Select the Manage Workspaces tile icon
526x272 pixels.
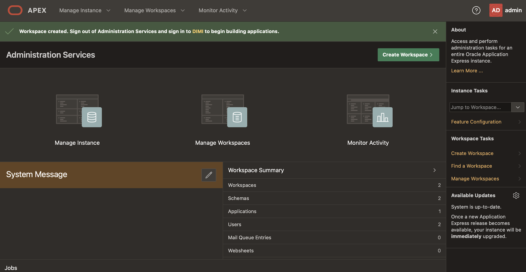237,117
